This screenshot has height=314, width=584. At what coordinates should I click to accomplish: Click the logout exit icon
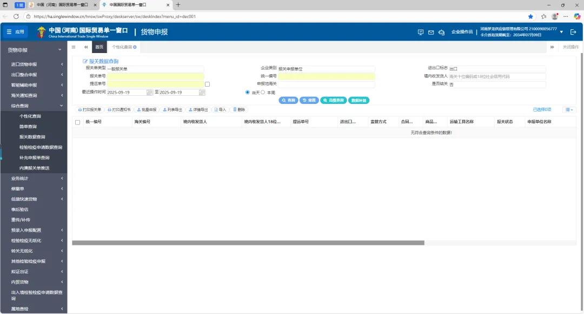point(573,32)
